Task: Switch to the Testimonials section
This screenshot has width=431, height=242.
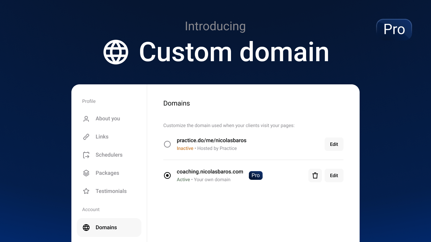Action: pos(111,191)
